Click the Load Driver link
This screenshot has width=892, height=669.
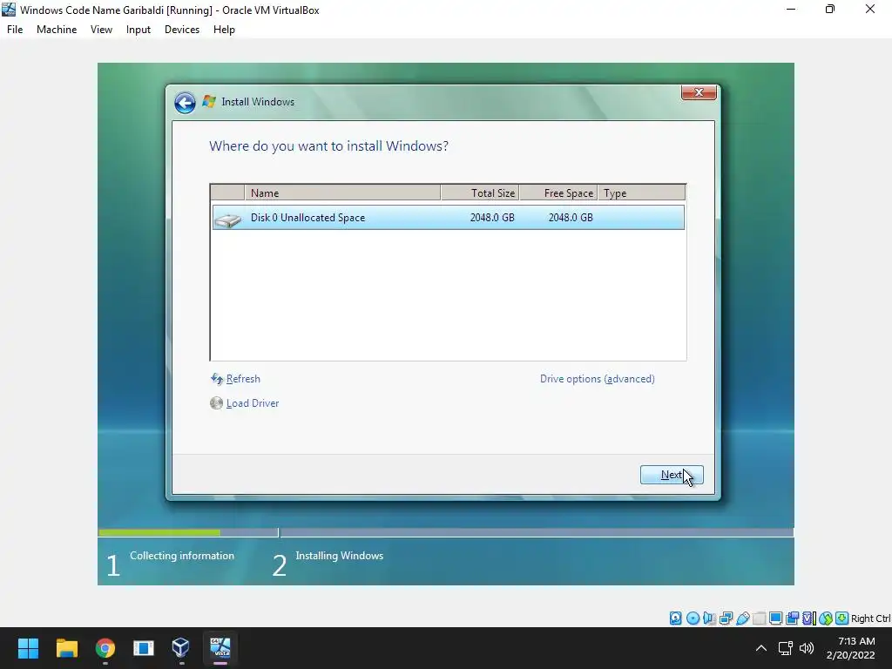pyautogui.click(x=253, y=403)
